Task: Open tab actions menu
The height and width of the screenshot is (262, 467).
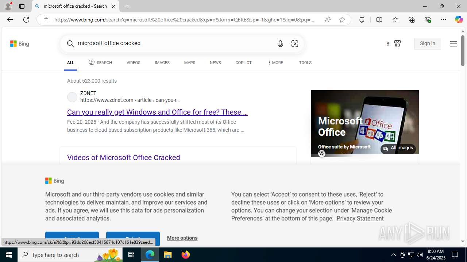Action: (22, 6)
